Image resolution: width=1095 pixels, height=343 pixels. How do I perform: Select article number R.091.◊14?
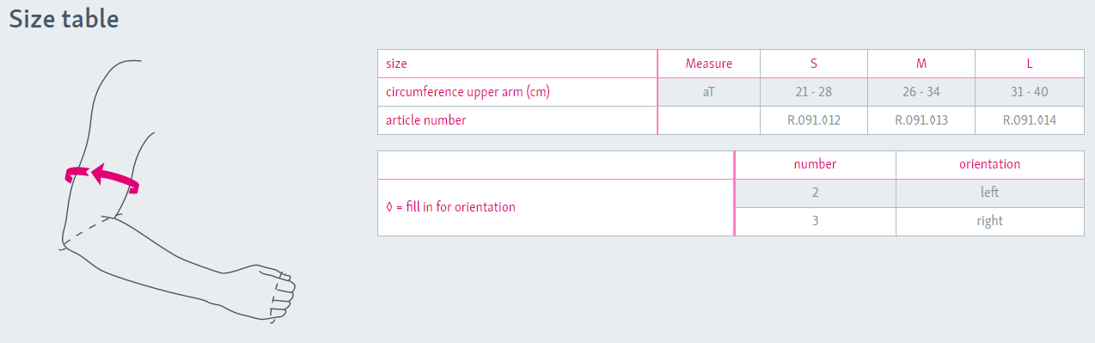pos(1030,120)
